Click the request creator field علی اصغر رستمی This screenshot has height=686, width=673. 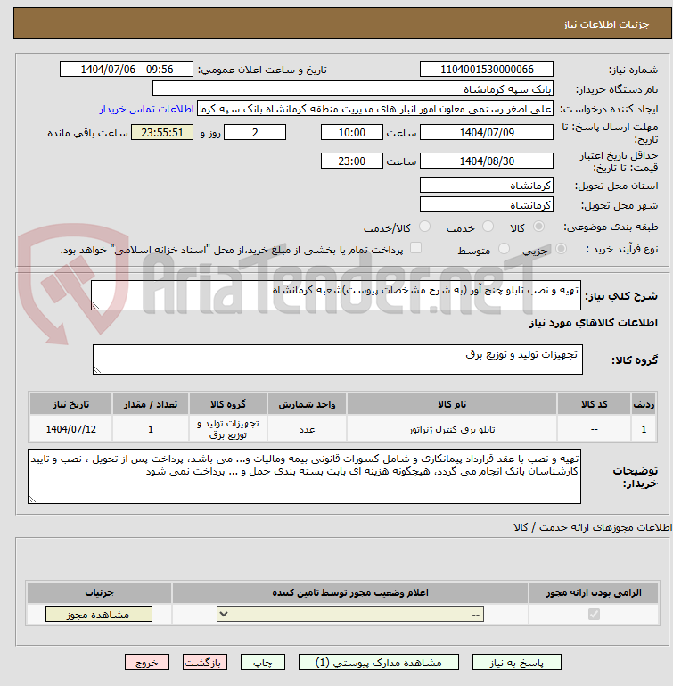[375, 109]
